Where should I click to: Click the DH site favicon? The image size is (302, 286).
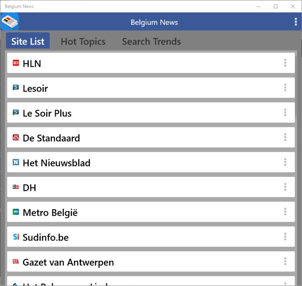click(x=16, y=187)
